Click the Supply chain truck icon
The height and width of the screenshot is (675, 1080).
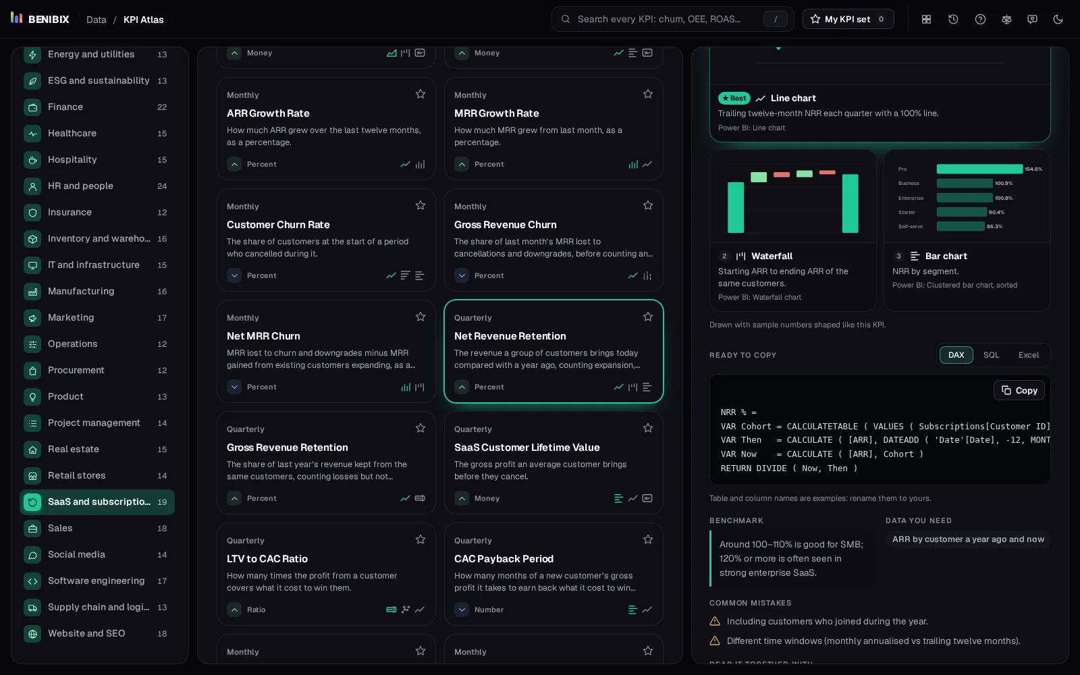(x=32, y=607)
